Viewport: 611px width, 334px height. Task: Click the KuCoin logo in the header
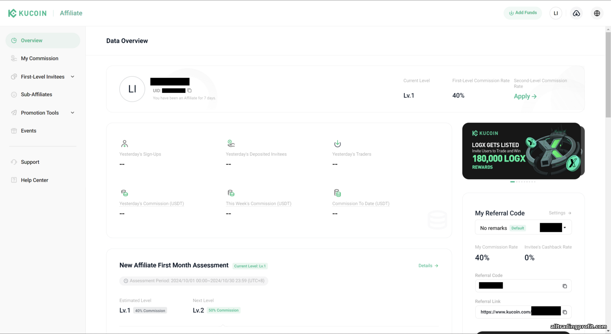click(x=27, y=13)
